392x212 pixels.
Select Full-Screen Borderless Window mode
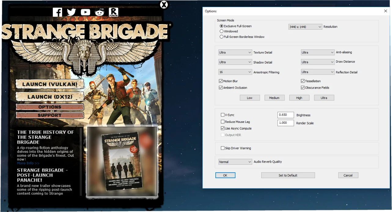coord(222,37)
